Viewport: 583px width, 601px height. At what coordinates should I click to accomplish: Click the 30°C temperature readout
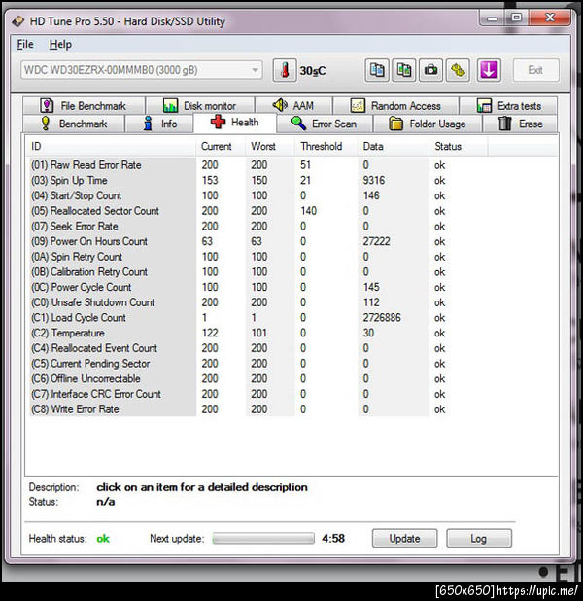313,71
